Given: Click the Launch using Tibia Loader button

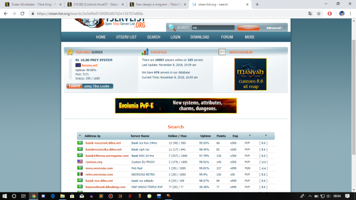Looking at the screenshot, I should point(90,86).
